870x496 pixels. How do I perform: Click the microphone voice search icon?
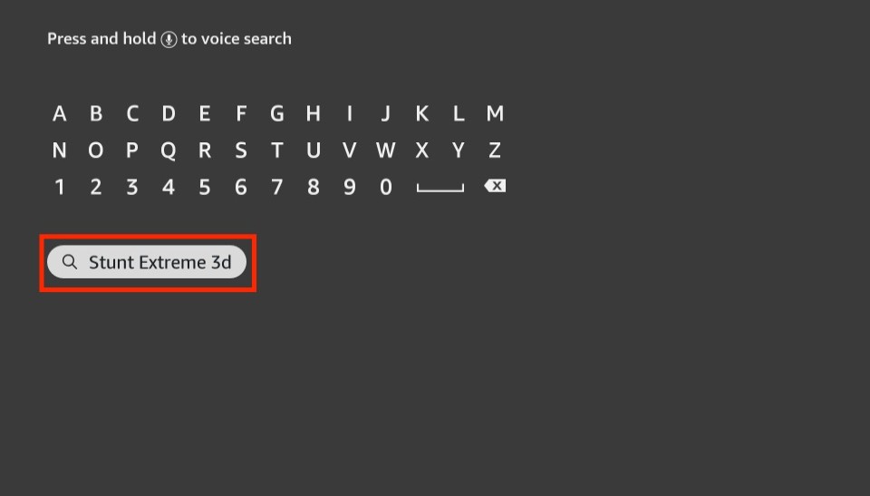tap(169, 39)
